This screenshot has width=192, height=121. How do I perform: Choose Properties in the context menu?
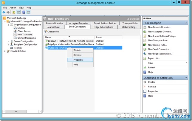(x=80, y=60)
